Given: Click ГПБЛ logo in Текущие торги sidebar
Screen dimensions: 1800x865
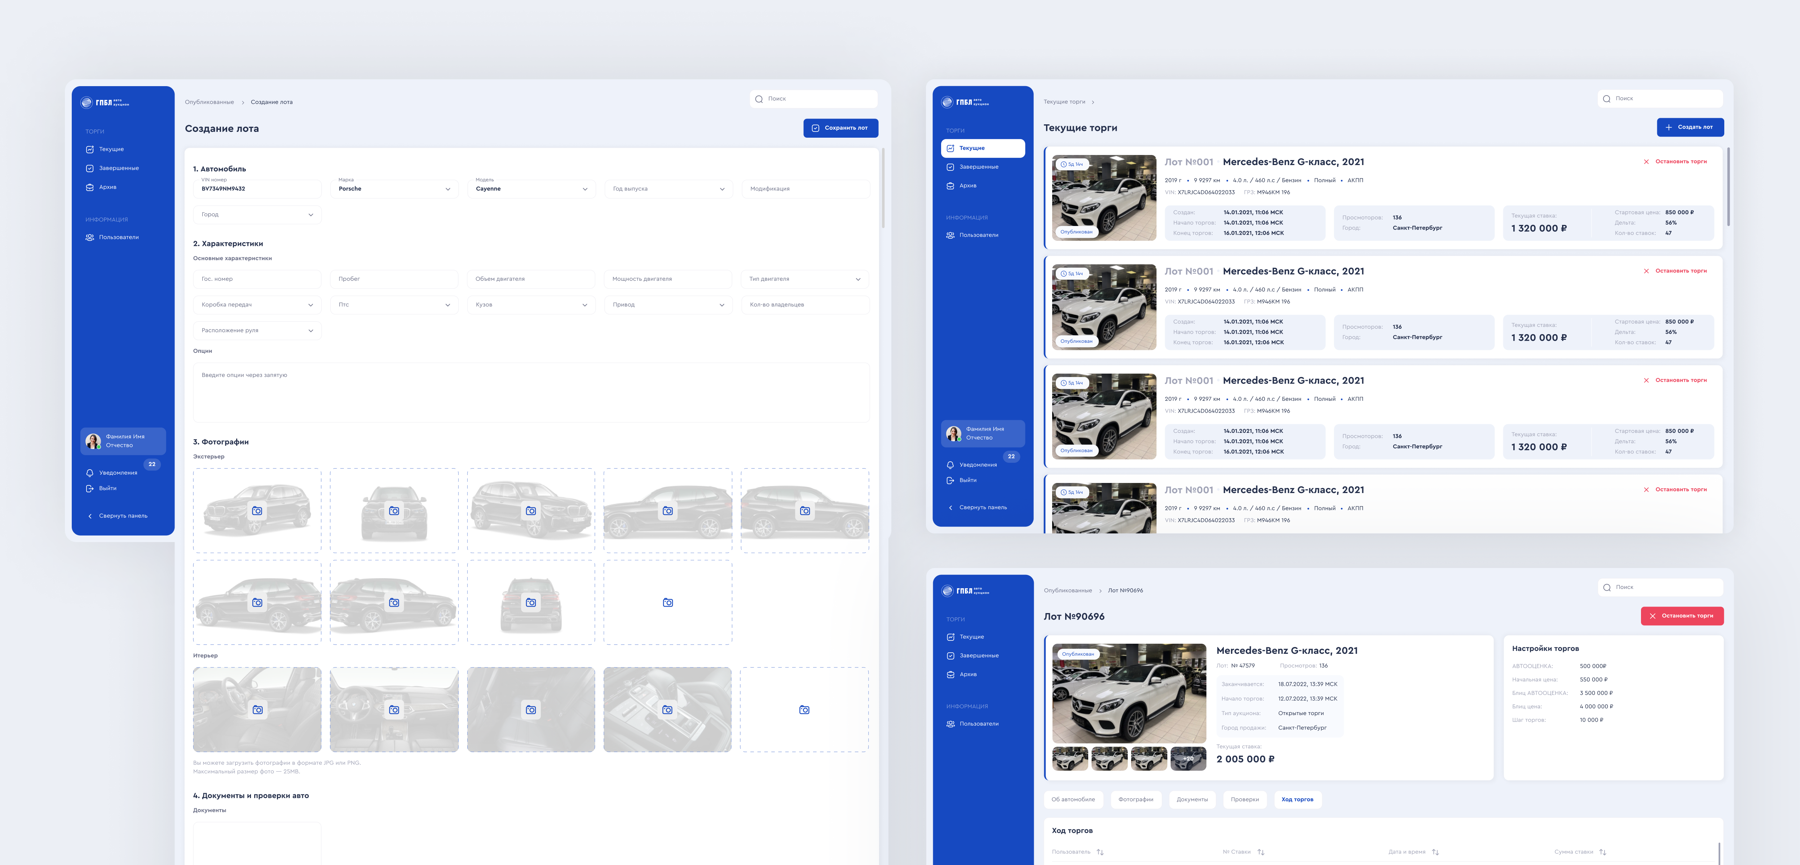Looking at the screenshot, I should pyautogui.click(x=965, y=102).
